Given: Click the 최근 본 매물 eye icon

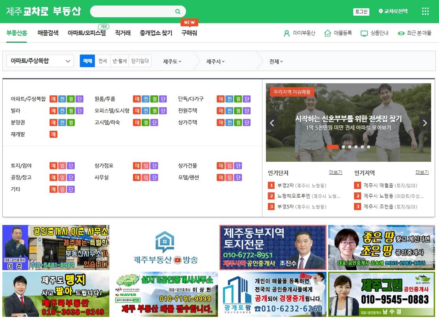Looking at the screenshot, I should (x=401, y=33).
